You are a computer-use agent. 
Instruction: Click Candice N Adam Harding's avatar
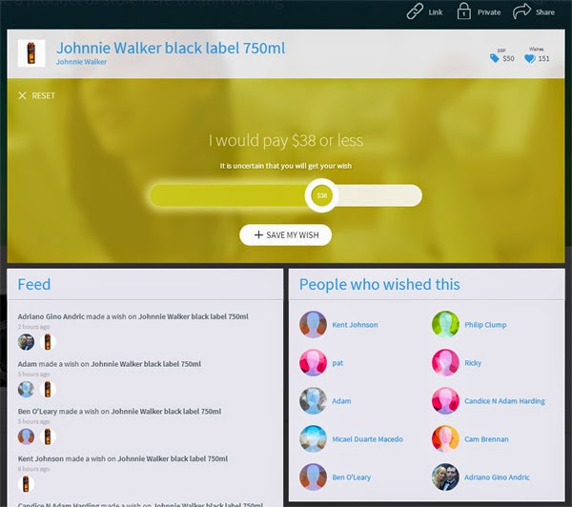(445, 401)
